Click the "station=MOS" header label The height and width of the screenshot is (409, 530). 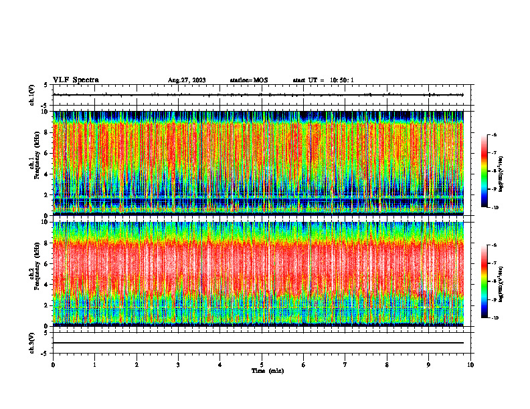249,80
